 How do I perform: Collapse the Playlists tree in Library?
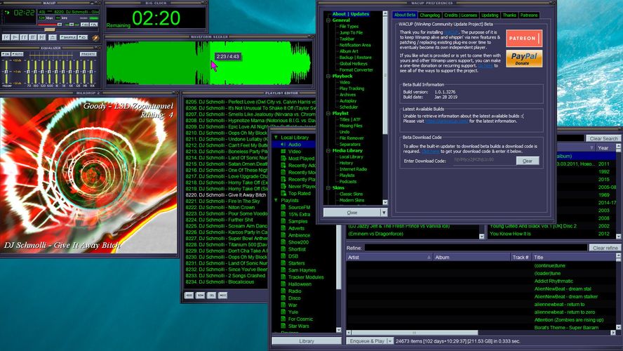pos(276,200)
